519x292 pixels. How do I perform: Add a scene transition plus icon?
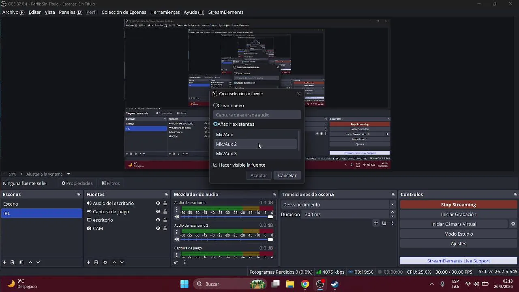376,223
